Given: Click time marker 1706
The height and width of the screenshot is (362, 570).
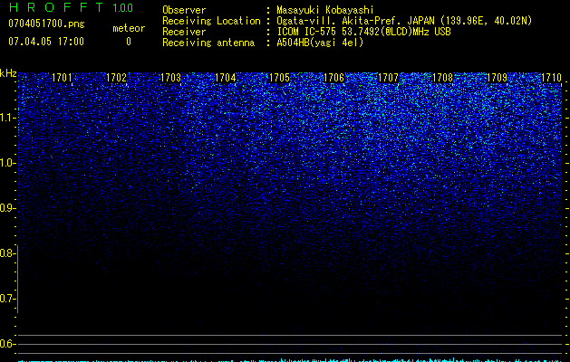Looking at the screenshot, I should pyautogui.click(x=333, y=78).
